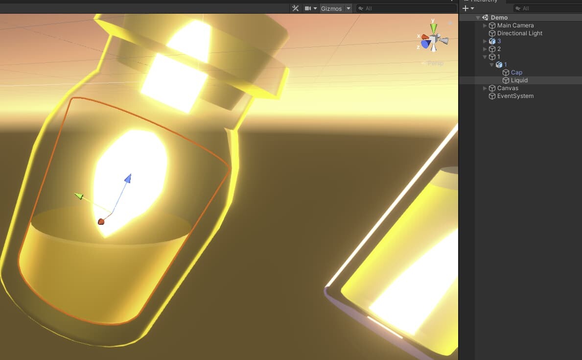Toggle Persp mode via the scene gizmo label
This screenshot has height=360, width=582.
pos(434,63)
